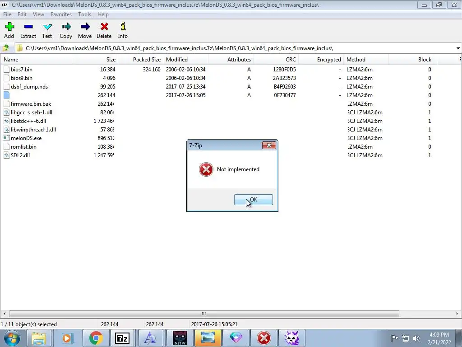Click the Action Center flag tray icon
Image resolution: width=462 pixels, height=347 pixels.
coord(394,338)
